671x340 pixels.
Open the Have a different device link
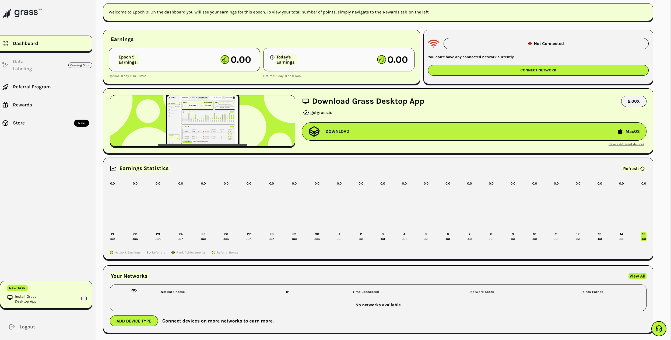point(626,144)
